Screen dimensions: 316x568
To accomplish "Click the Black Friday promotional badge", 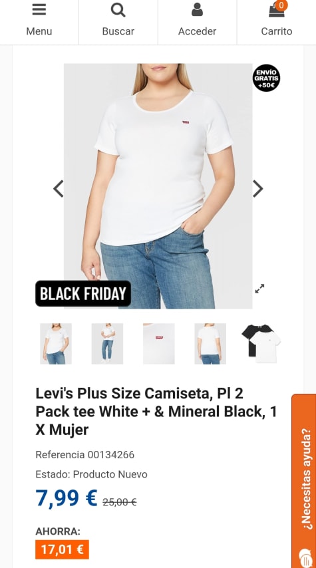I will (83, 293).
